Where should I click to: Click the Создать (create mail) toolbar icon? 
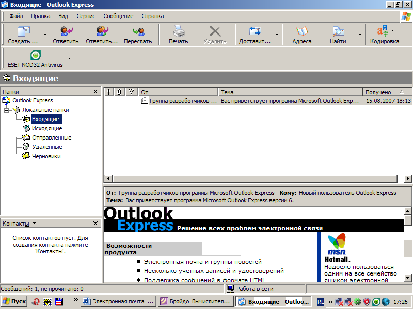pos(23,31)
